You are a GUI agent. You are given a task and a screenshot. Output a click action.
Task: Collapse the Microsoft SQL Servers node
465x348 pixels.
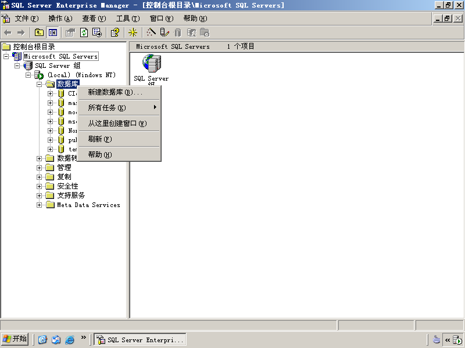tap(6, 56)
